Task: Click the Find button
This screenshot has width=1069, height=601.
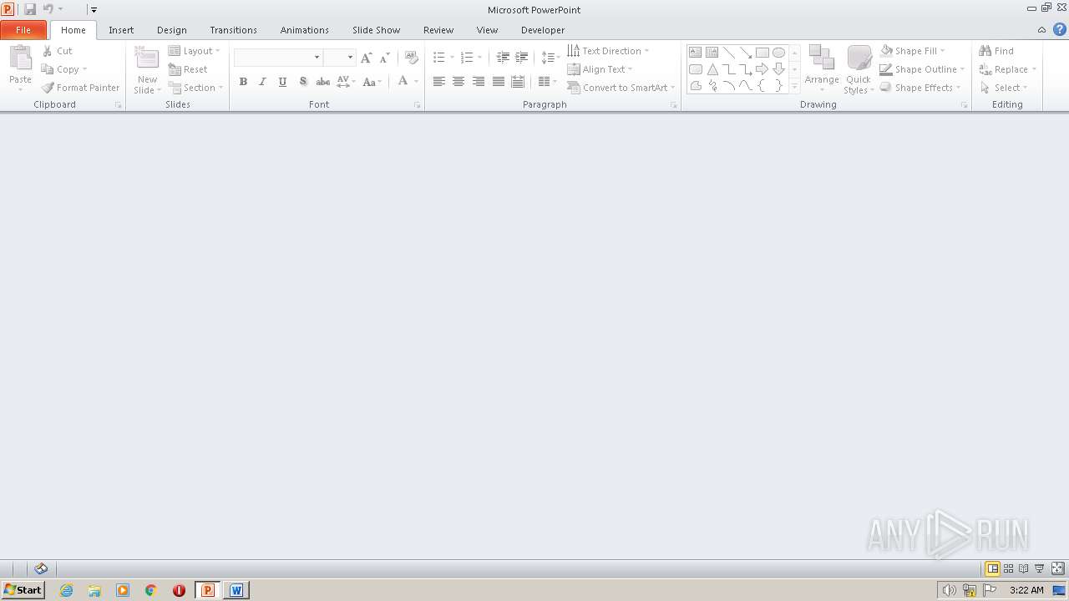Action: (x=996, y=51)
